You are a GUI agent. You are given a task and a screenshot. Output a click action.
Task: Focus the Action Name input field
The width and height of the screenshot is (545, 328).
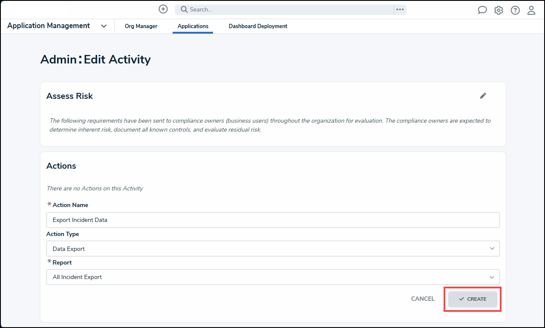[273, 220]
